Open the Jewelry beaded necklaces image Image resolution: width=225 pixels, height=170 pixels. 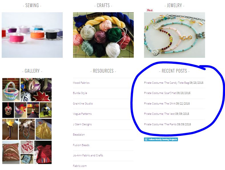(175, 35)
